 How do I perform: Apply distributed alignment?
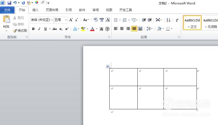click(x=140, y=29)
